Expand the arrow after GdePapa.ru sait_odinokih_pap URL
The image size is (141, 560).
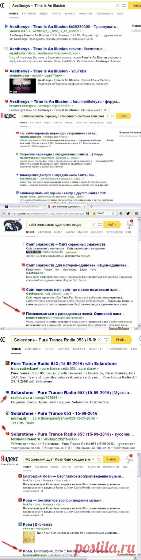tap(70, 294)
